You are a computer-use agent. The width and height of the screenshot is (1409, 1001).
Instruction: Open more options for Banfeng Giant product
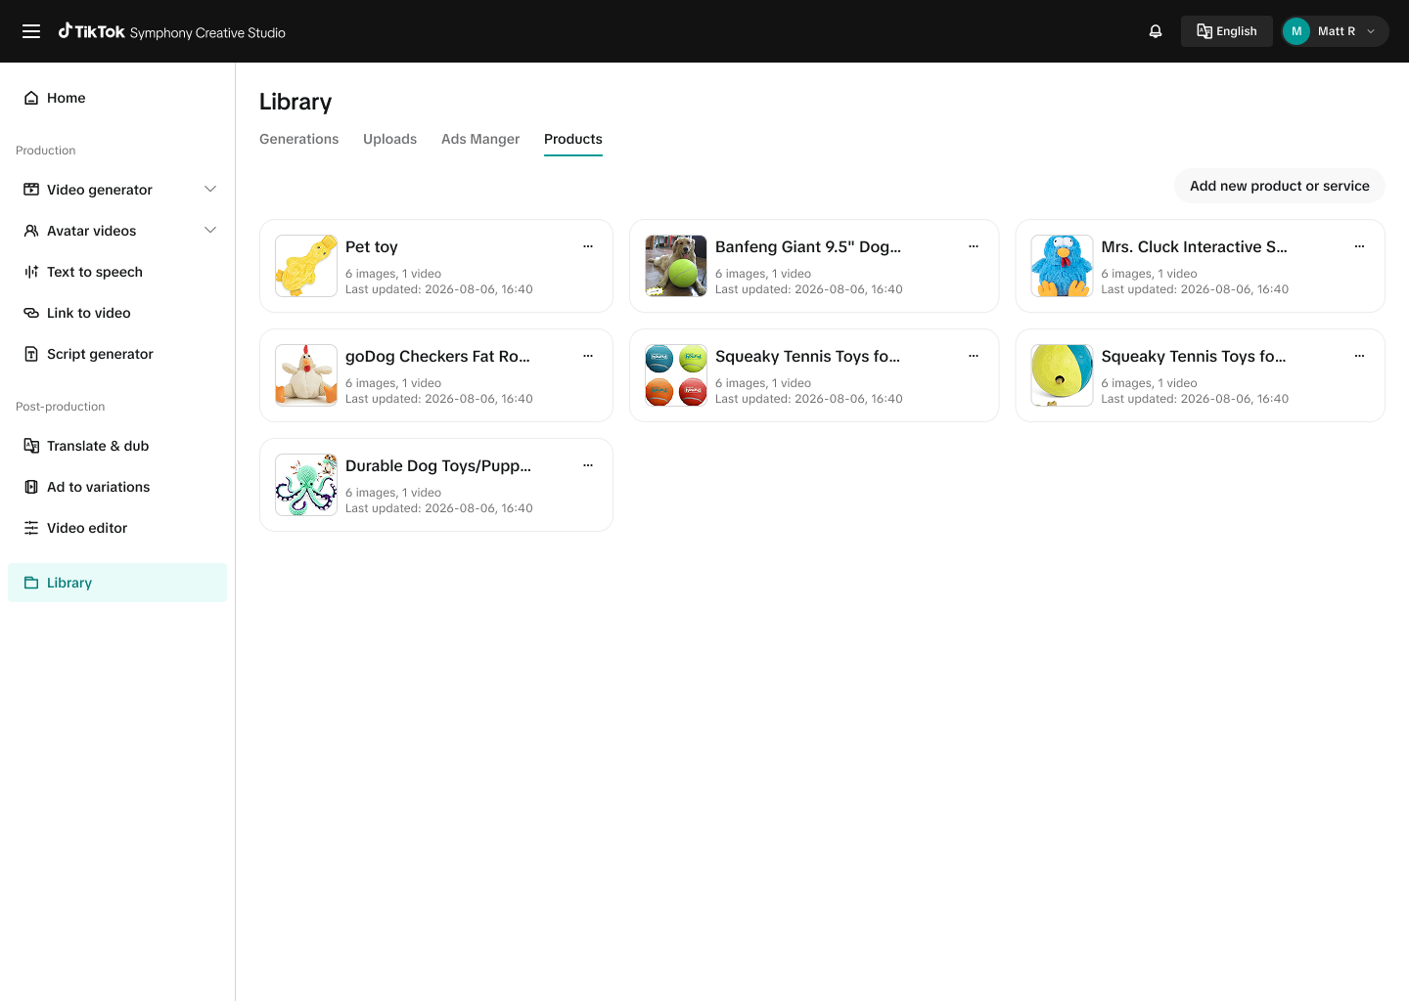[x=974, y=246]
